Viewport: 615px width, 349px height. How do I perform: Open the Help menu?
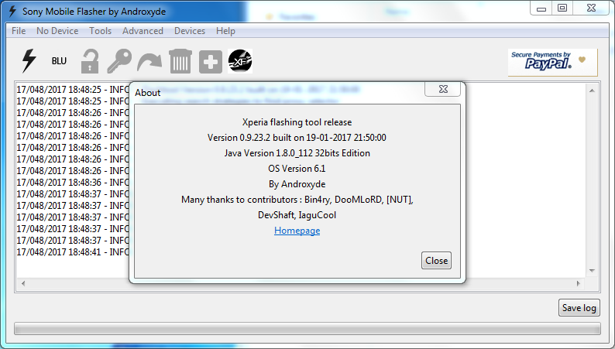pyautogui.click(x=225, y=31)
